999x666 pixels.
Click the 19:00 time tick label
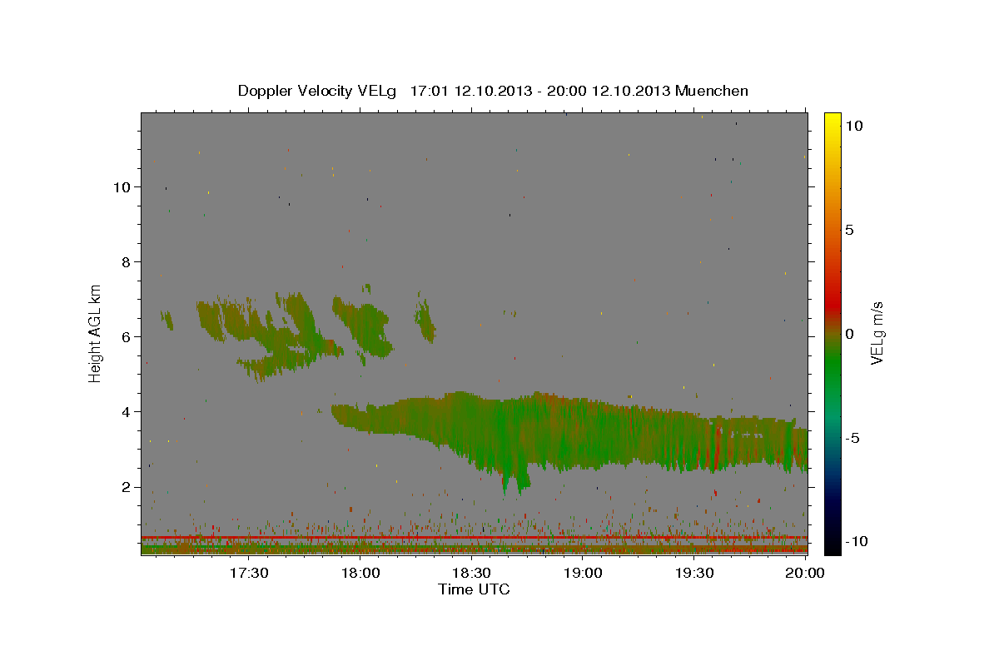pyautogui.click(x=583, y=573)
